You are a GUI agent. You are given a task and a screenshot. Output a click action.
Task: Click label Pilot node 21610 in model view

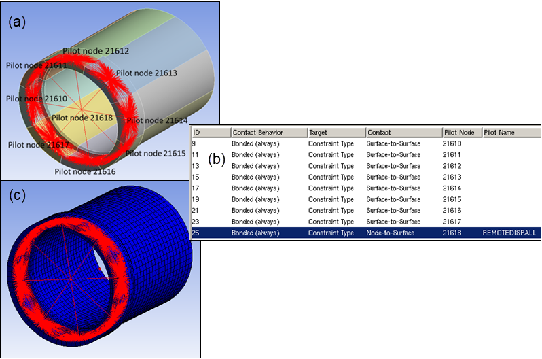(37, 99)
